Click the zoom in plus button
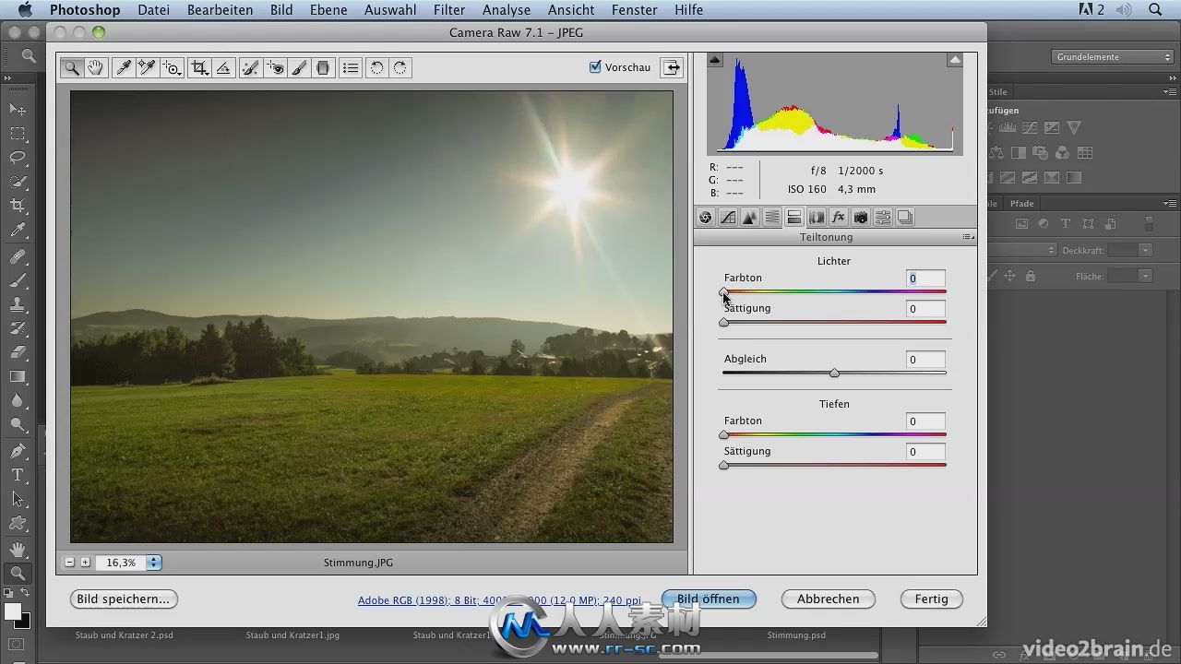This screenshot has width=1181, height=664. pyautogui.click(x=85, y=563)
